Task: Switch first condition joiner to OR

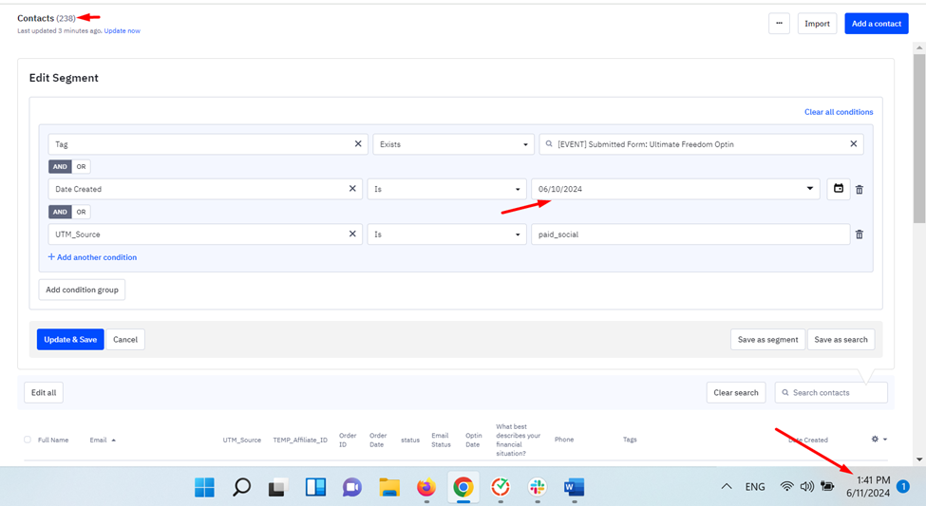Action: coord(81,166)
